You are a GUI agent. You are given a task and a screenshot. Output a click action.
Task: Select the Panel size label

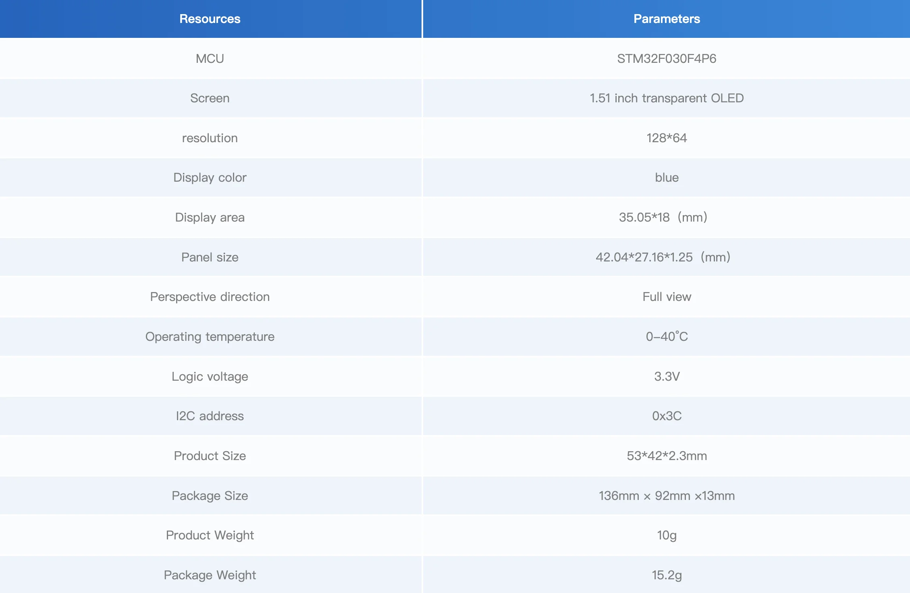click(x=210, y=257)
